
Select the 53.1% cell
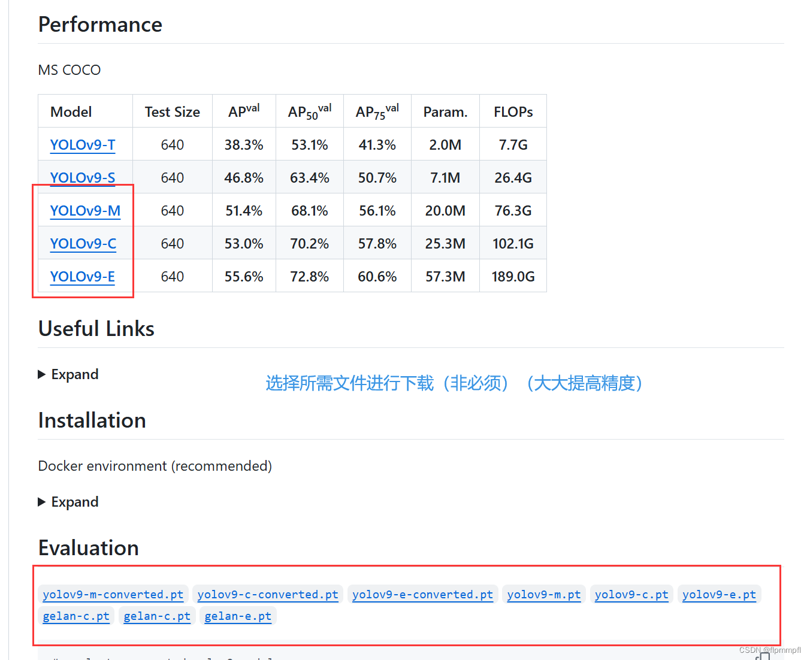pyautogui.click(x=310, y=145)
